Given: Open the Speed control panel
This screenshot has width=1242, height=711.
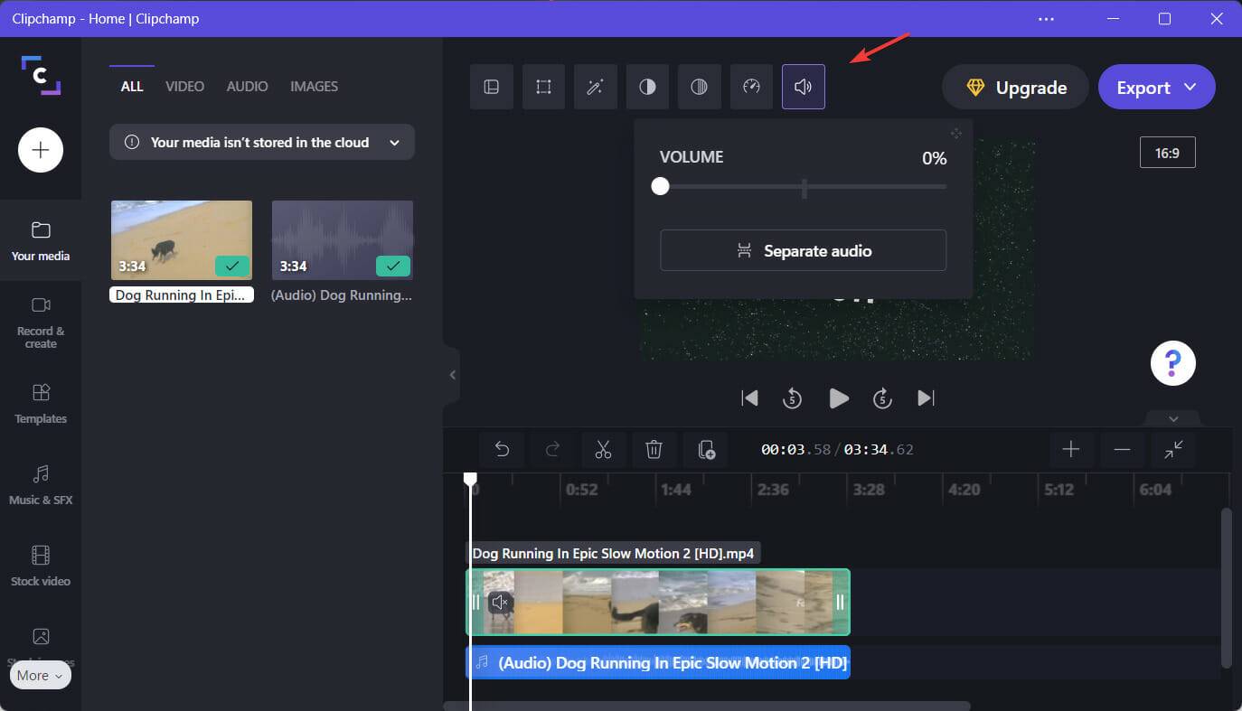Looking at the screenshot, I should 751,86.
